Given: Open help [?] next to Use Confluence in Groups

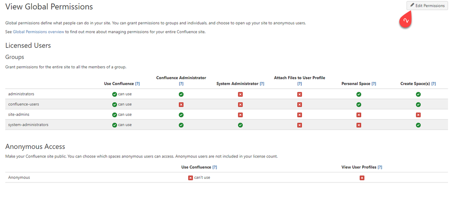Looking at the screenshot, I should pyautogui.click(x=137, y=84).
